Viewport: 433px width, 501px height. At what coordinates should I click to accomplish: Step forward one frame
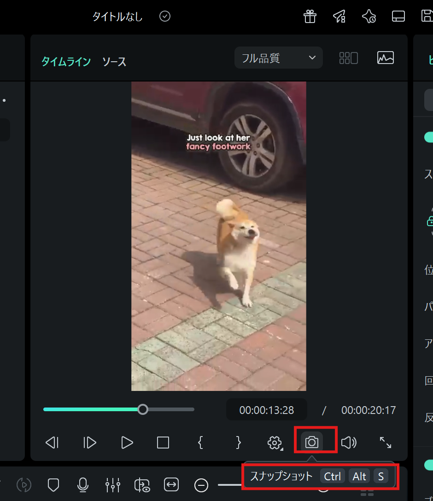[89, 443]
